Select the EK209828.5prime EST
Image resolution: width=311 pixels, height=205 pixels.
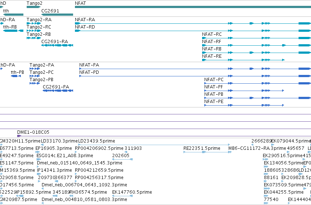pos(283,181)
